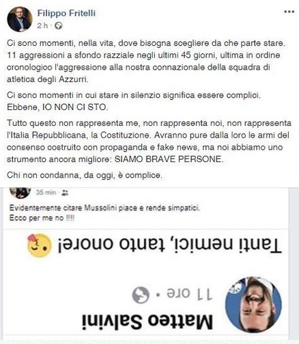Click the upside-down Matteo Salvini avatar
299x344 pixels.
[253, 304]
